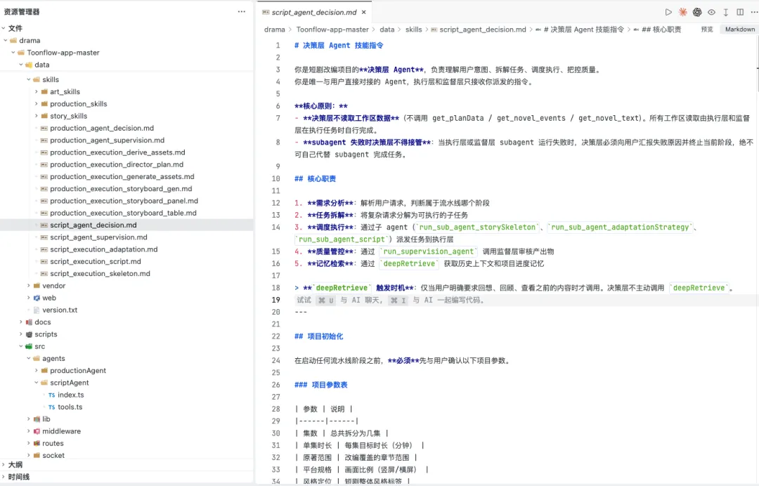
Task: Collapse the scriptAgent folder chevron
Action: click(x=37, y=383)
